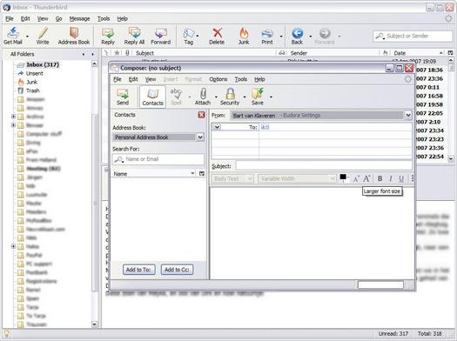The height and width of the screenshot is (341, 457).
Task: Open the Save dropdown arrow in Compose
Action: [271, 97]
